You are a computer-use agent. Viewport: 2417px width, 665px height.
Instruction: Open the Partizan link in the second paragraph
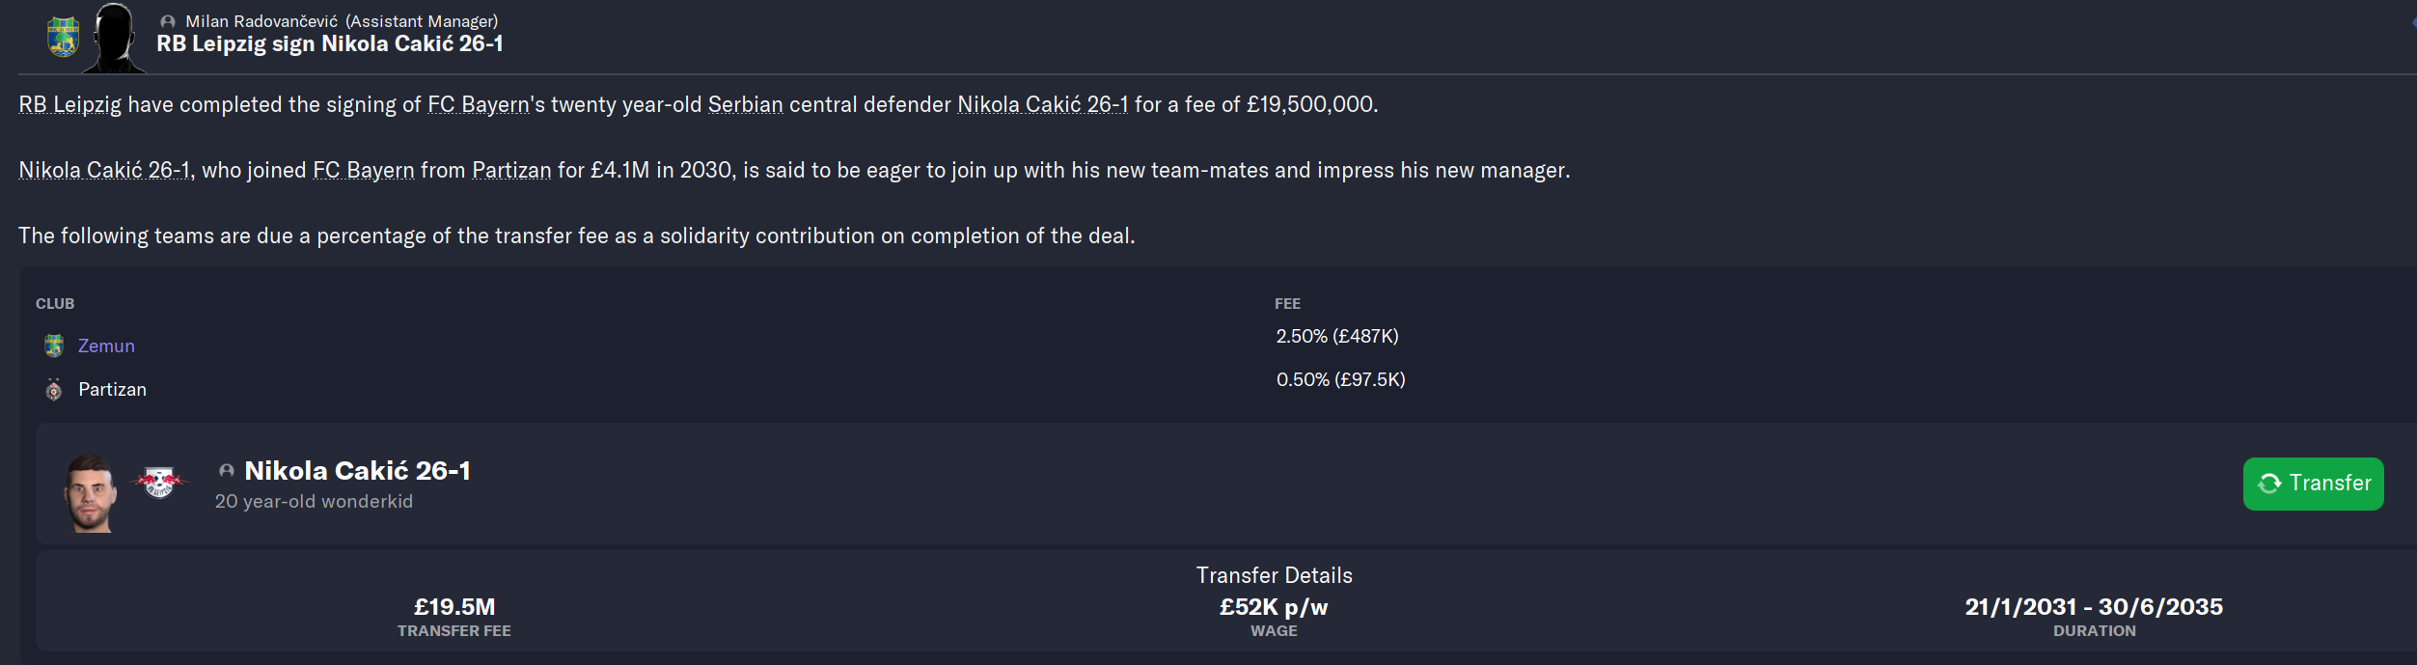(x=511, y=170)
